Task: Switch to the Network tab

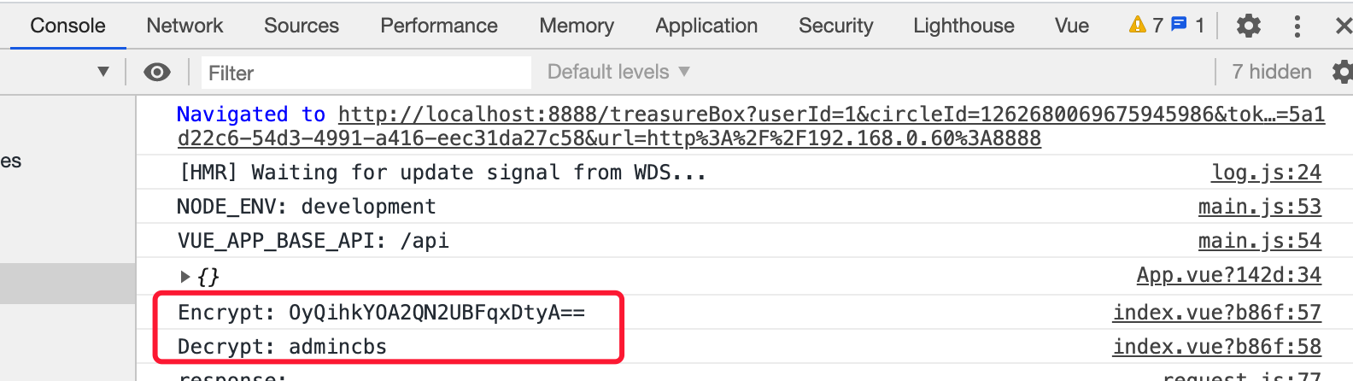Action: [x=184, y=26]
